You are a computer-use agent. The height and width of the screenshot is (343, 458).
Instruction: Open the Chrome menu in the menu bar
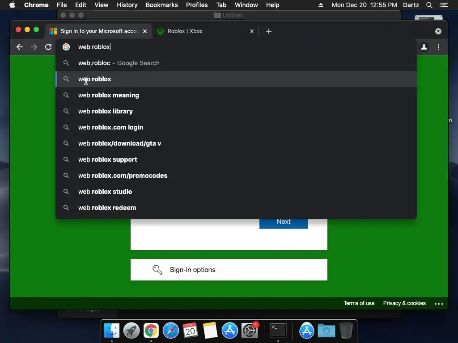point(36,5)
